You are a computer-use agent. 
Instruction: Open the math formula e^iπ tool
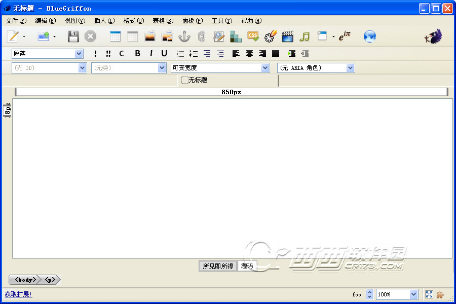click(345, 36)
